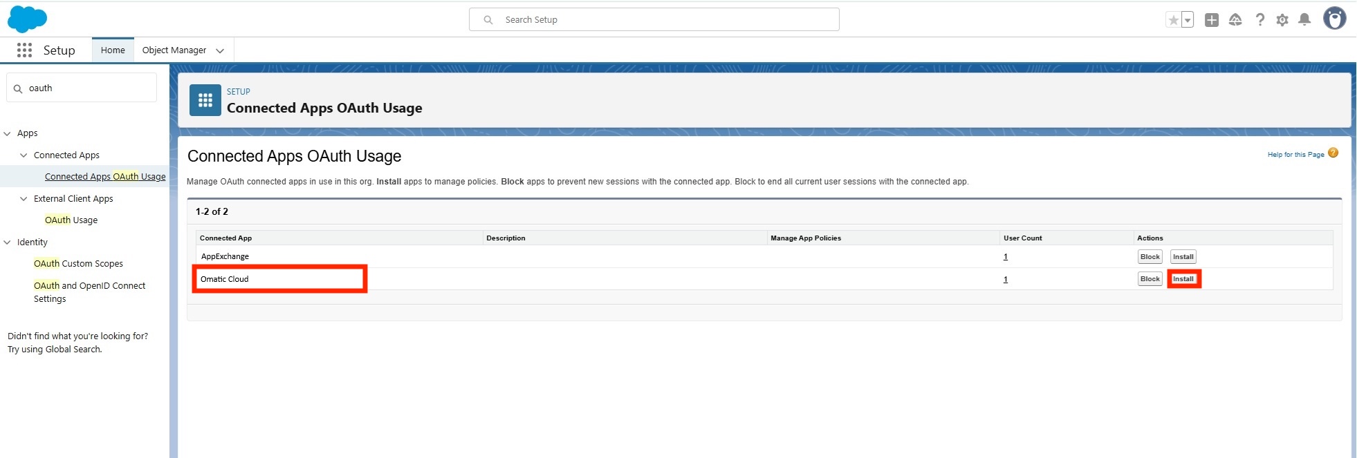Click the magnifier icon in Quick Find
Viewport: 1357px width, 458px height.
pos(18,88)
